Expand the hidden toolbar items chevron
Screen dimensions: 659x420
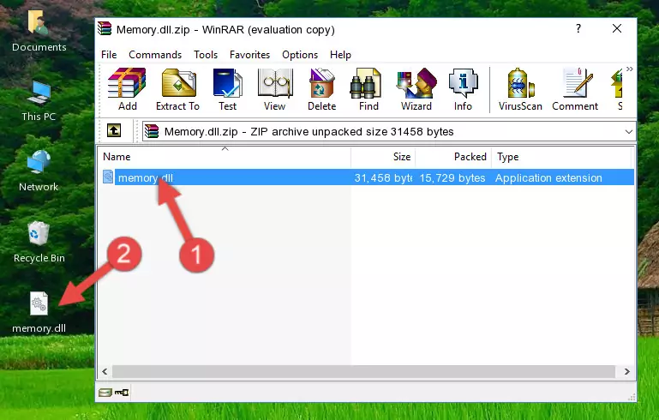629,69
